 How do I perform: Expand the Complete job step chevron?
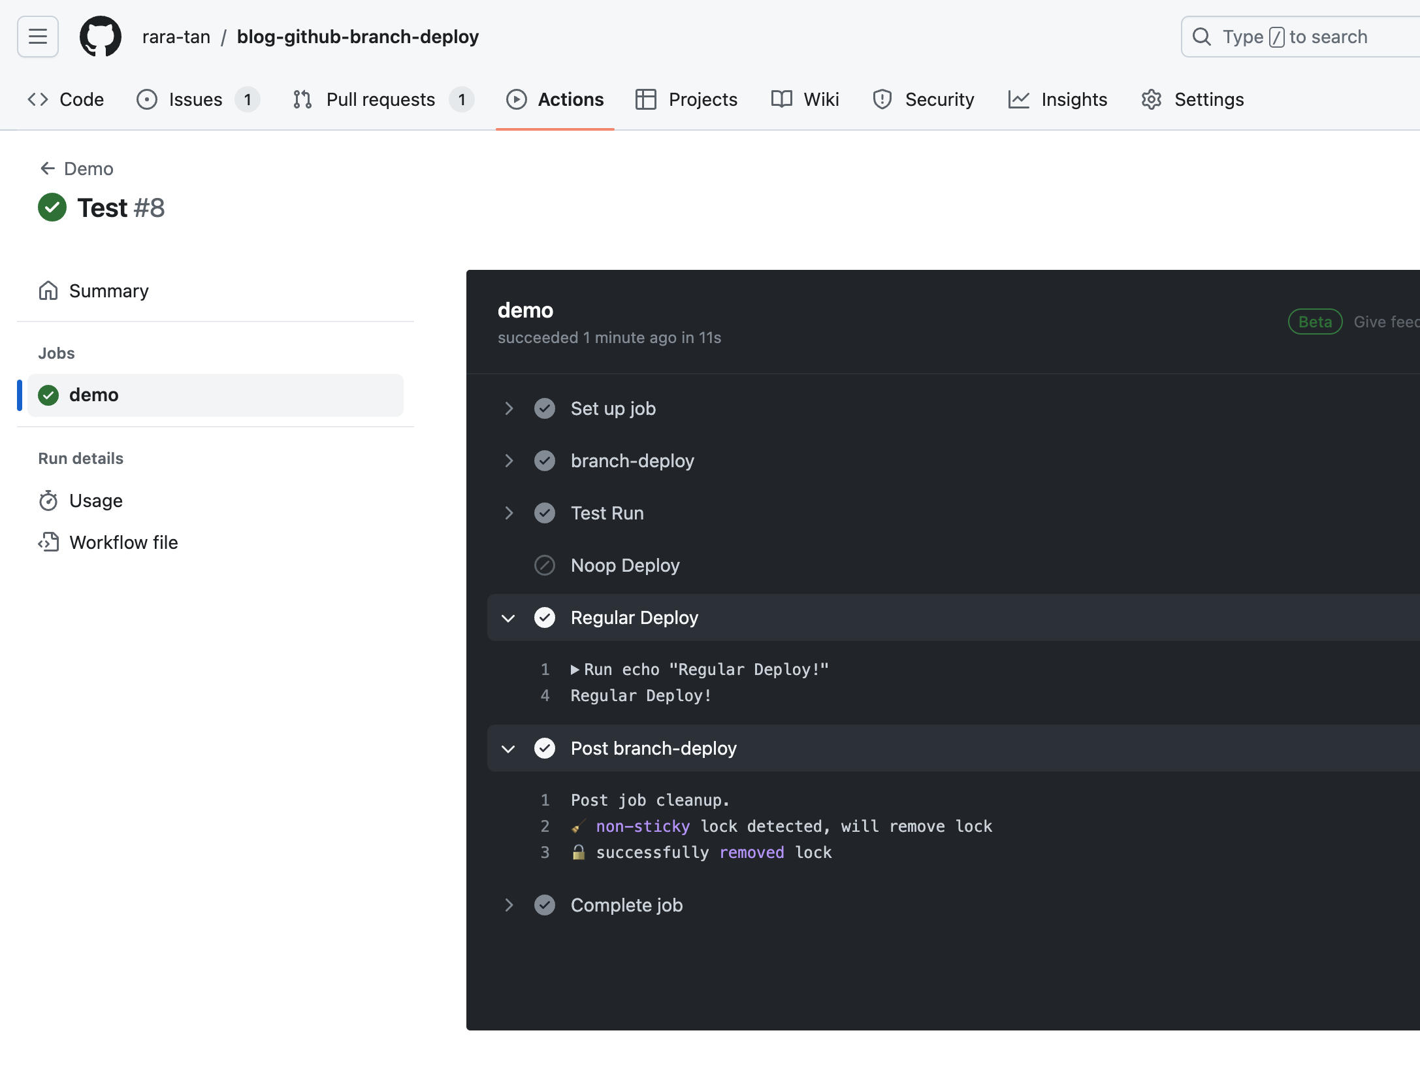pyautogui.click(x=509, y=905)
